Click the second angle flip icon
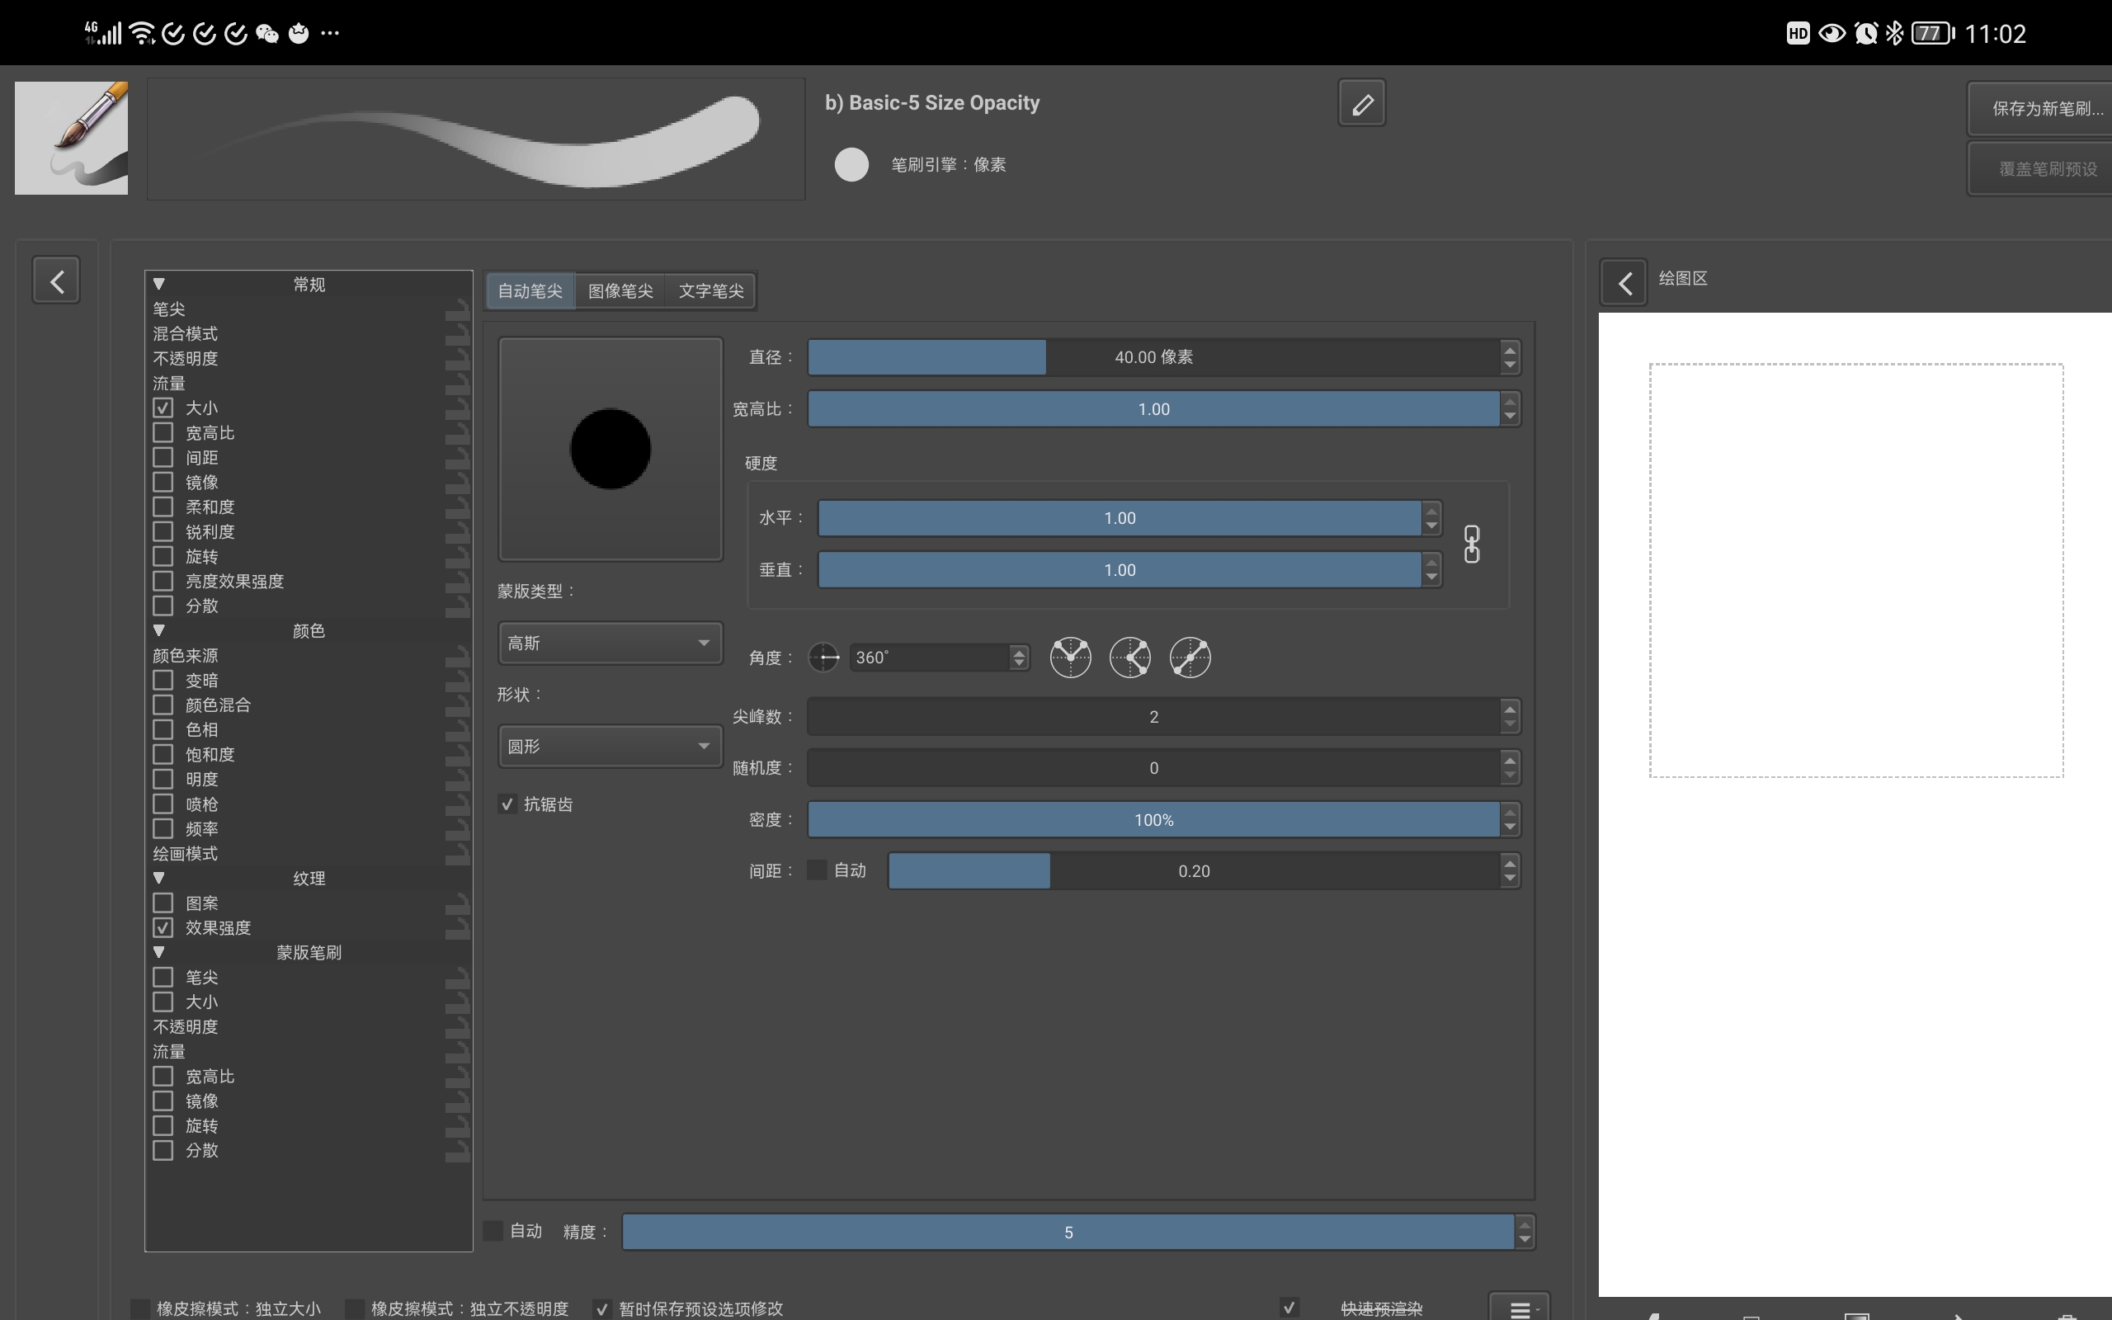Screen dimensions: 2112x1320 click(x=1129, y=658)
